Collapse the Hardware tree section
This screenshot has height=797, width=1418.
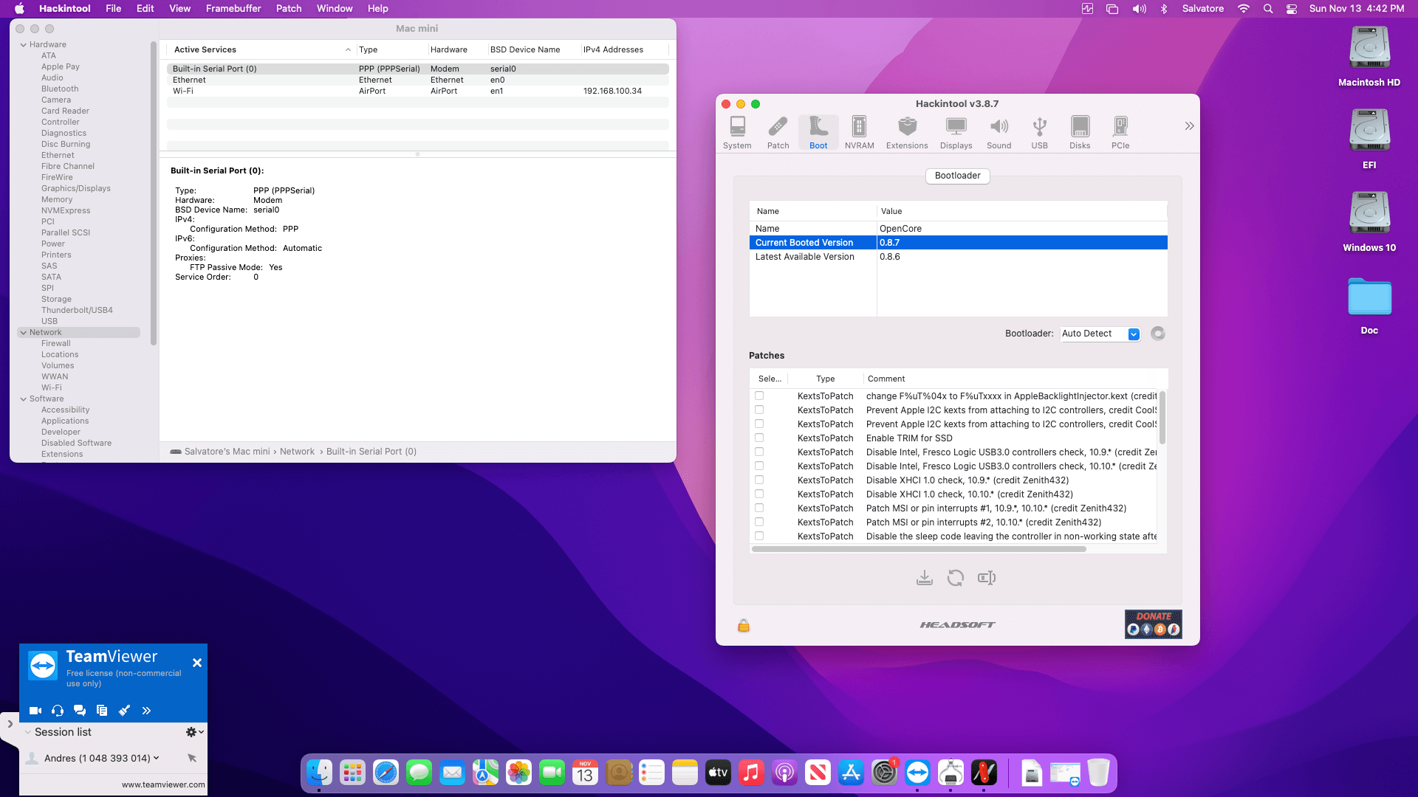24,45
